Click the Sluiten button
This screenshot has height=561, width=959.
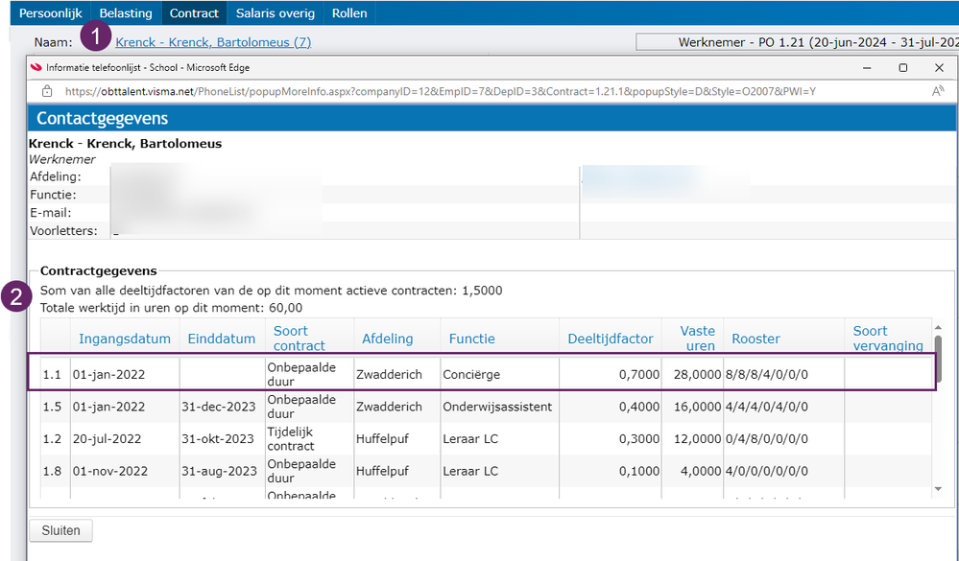click(61, 530)
